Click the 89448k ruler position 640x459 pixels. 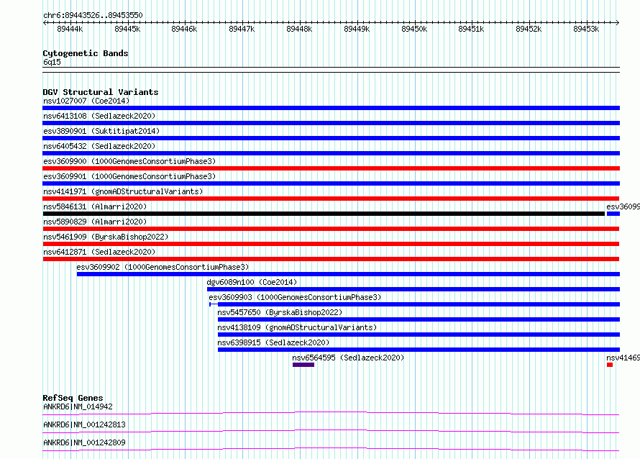tap(299, 29)
